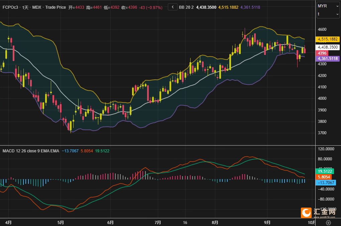The width and height of the screenshot is (341, 226).
Task: Click the 19.5122 value in the MACD legend
Action: [102, 151]
